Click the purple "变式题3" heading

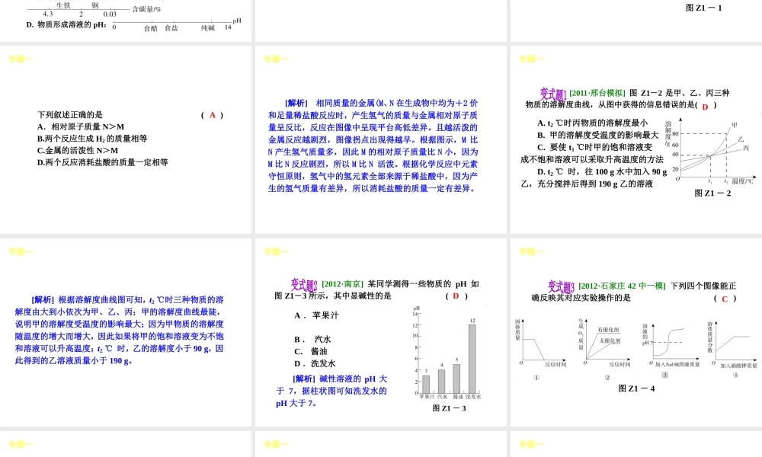(x=562, y=286)
